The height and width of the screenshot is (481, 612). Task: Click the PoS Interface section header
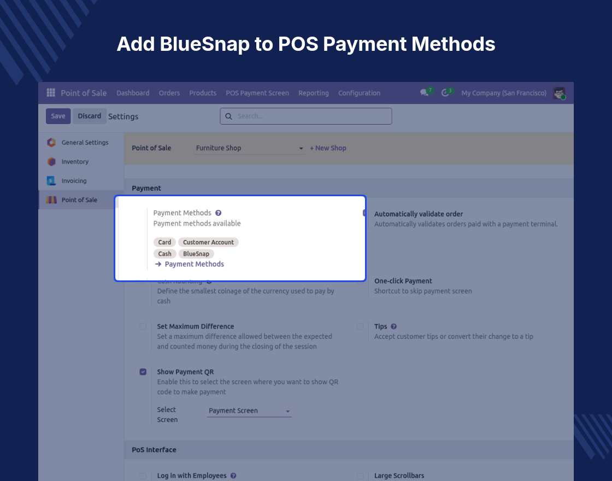point(349,450)
